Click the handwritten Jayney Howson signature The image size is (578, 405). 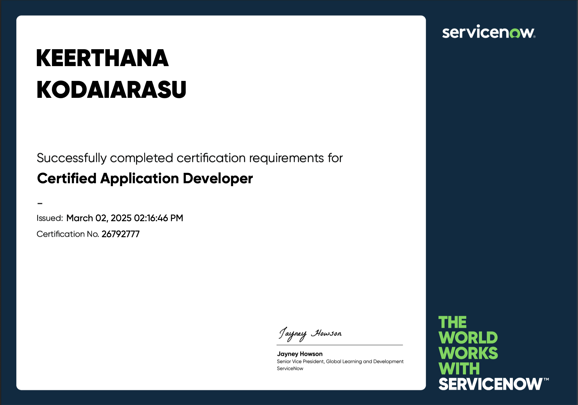(x=310, y=334)
